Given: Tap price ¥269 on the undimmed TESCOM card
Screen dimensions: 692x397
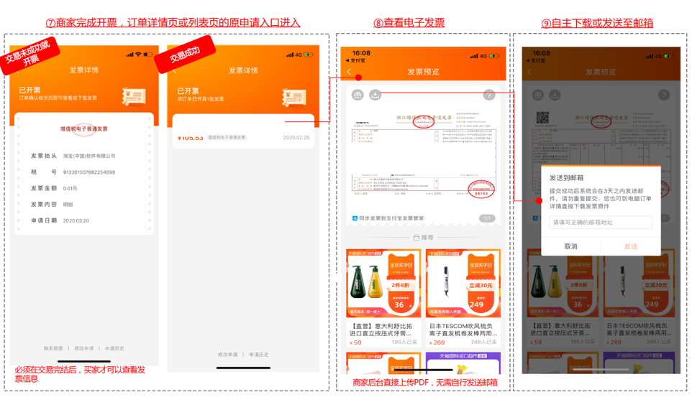Looking at the screenshot, I should click(x=437, y=342).
